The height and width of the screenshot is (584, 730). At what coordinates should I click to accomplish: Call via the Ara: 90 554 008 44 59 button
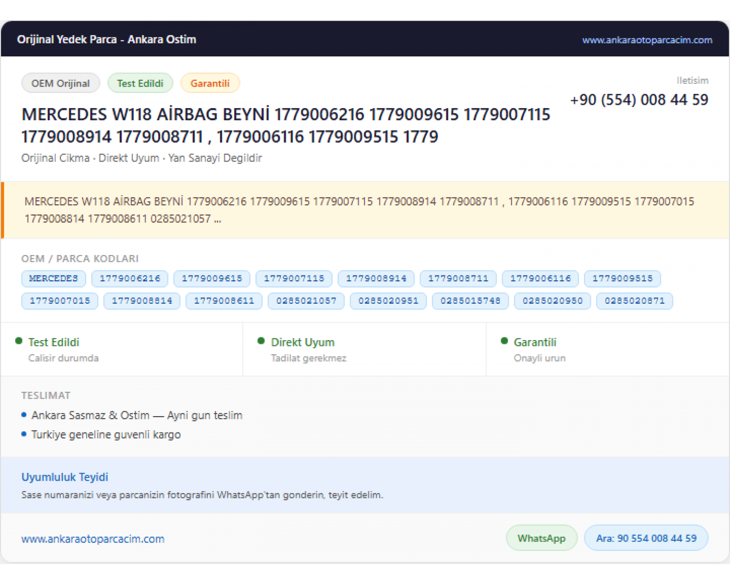(x=646, y=538)
